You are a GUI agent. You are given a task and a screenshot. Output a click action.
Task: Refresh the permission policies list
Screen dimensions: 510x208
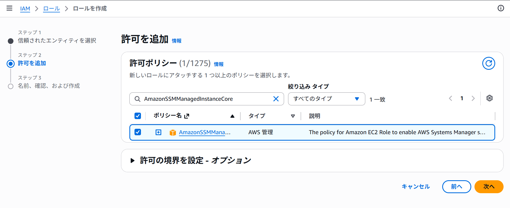[488, 63]
